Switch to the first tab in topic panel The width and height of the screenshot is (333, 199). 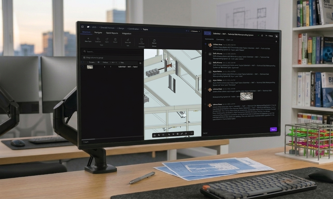tap(209, 39)
